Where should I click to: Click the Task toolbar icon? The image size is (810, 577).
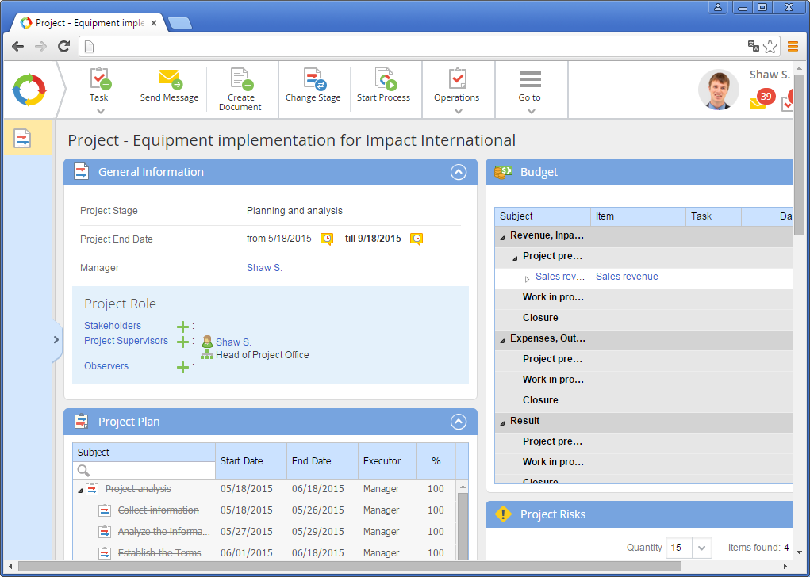(100, 78)
